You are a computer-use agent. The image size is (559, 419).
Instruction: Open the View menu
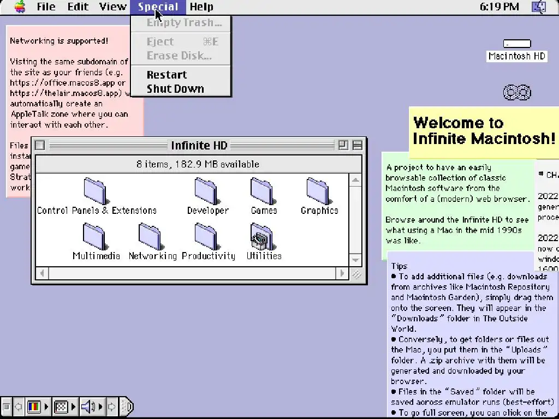click(112, 7)
